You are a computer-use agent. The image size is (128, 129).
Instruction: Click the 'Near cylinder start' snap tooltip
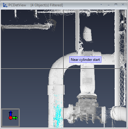(x=85, y=60)
